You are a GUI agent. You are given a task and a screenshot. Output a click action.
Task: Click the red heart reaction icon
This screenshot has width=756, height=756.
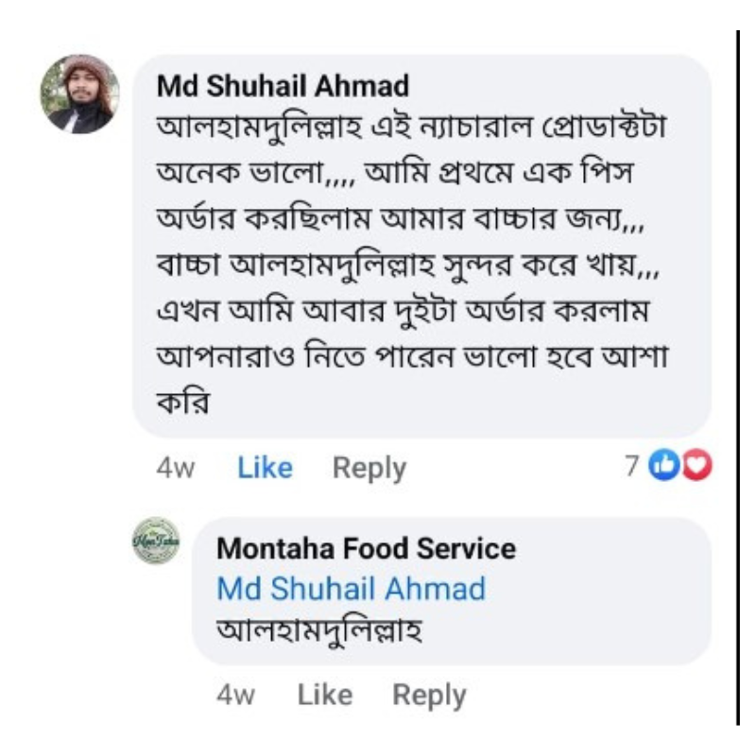697,465
